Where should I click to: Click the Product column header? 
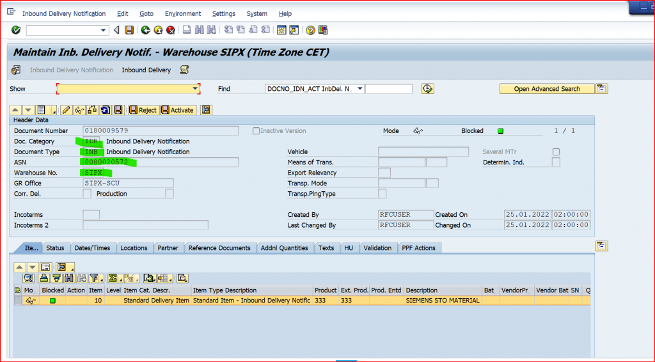tap(326, 290)
